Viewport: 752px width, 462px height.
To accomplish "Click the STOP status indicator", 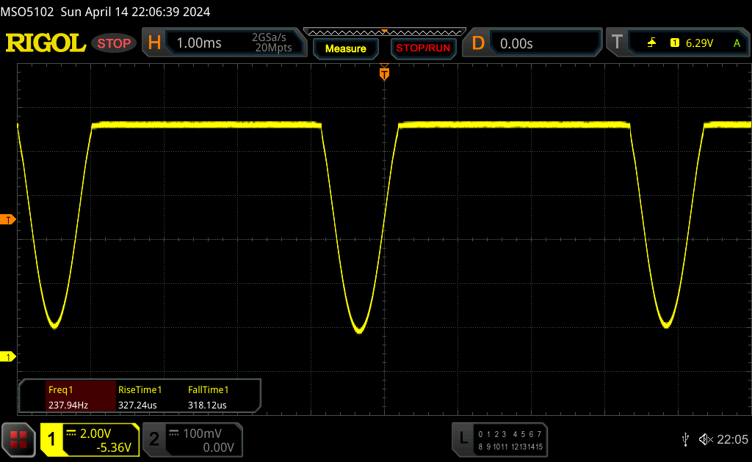I will coord(114,43).
